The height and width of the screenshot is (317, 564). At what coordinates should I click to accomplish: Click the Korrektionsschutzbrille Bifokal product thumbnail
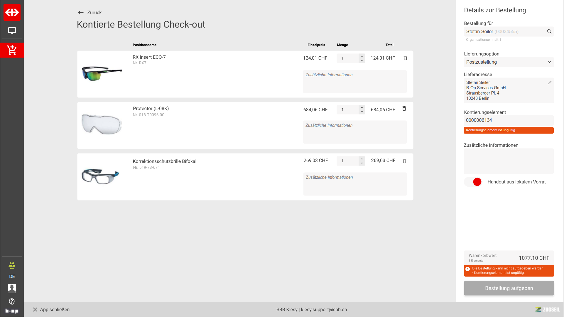click(x=100, y=176)
